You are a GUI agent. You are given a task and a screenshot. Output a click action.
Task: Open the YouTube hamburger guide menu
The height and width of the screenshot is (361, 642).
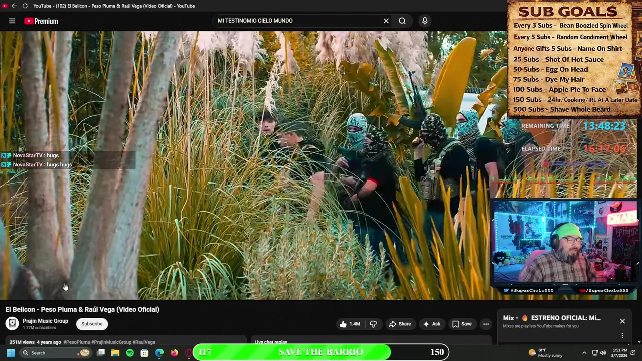(12, 21)
